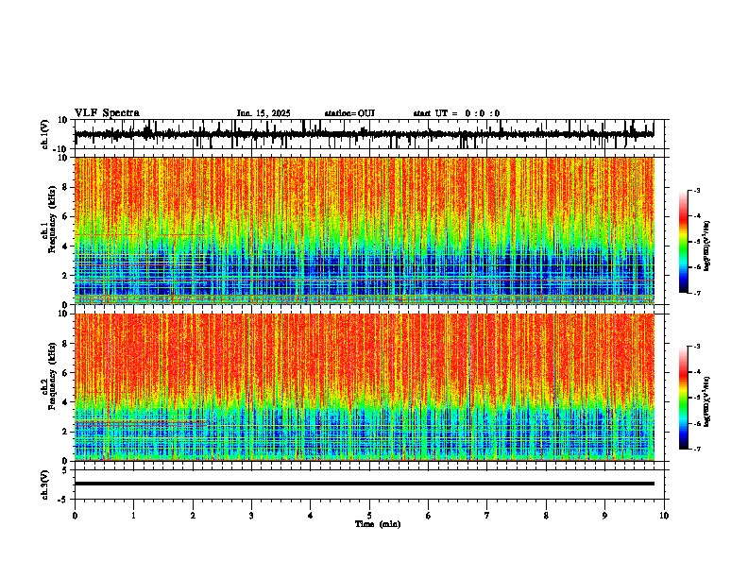Viewport: 748px width, 578px height.
Task: Click the 'ch.3(V)' axis label
Action: (x=45, y=484)
